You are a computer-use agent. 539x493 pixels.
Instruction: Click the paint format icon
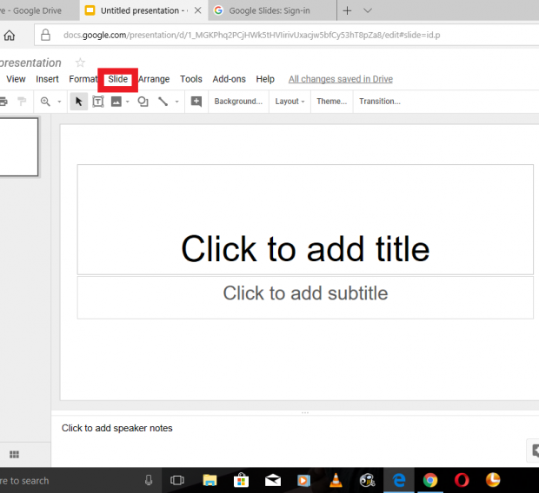[22, 102]
